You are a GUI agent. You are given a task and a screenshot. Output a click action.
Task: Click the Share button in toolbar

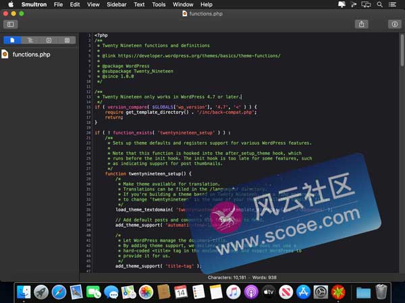(x=362, y=24)
